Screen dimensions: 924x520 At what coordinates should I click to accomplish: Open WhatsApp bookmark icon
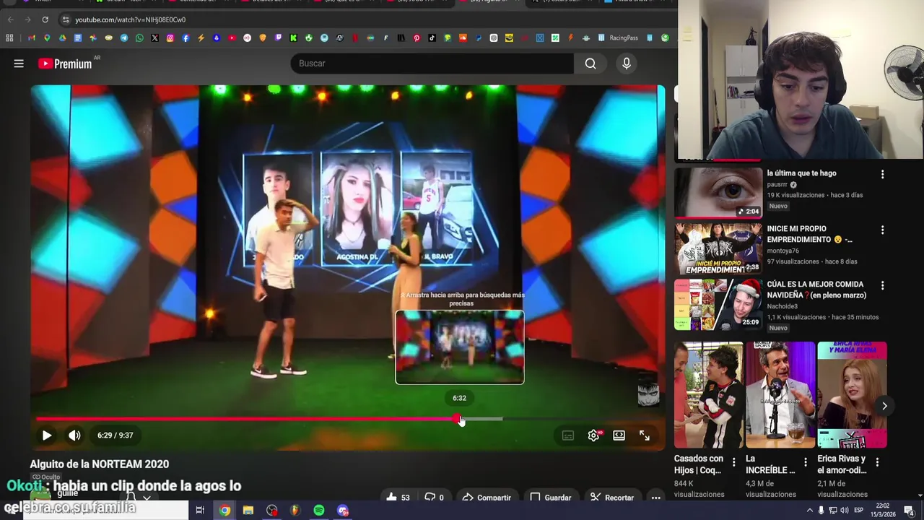139,38
